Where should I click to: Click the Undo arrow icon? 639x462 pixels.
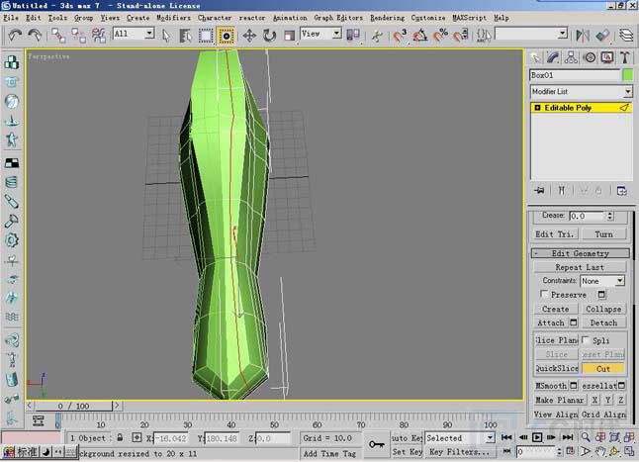15,35
